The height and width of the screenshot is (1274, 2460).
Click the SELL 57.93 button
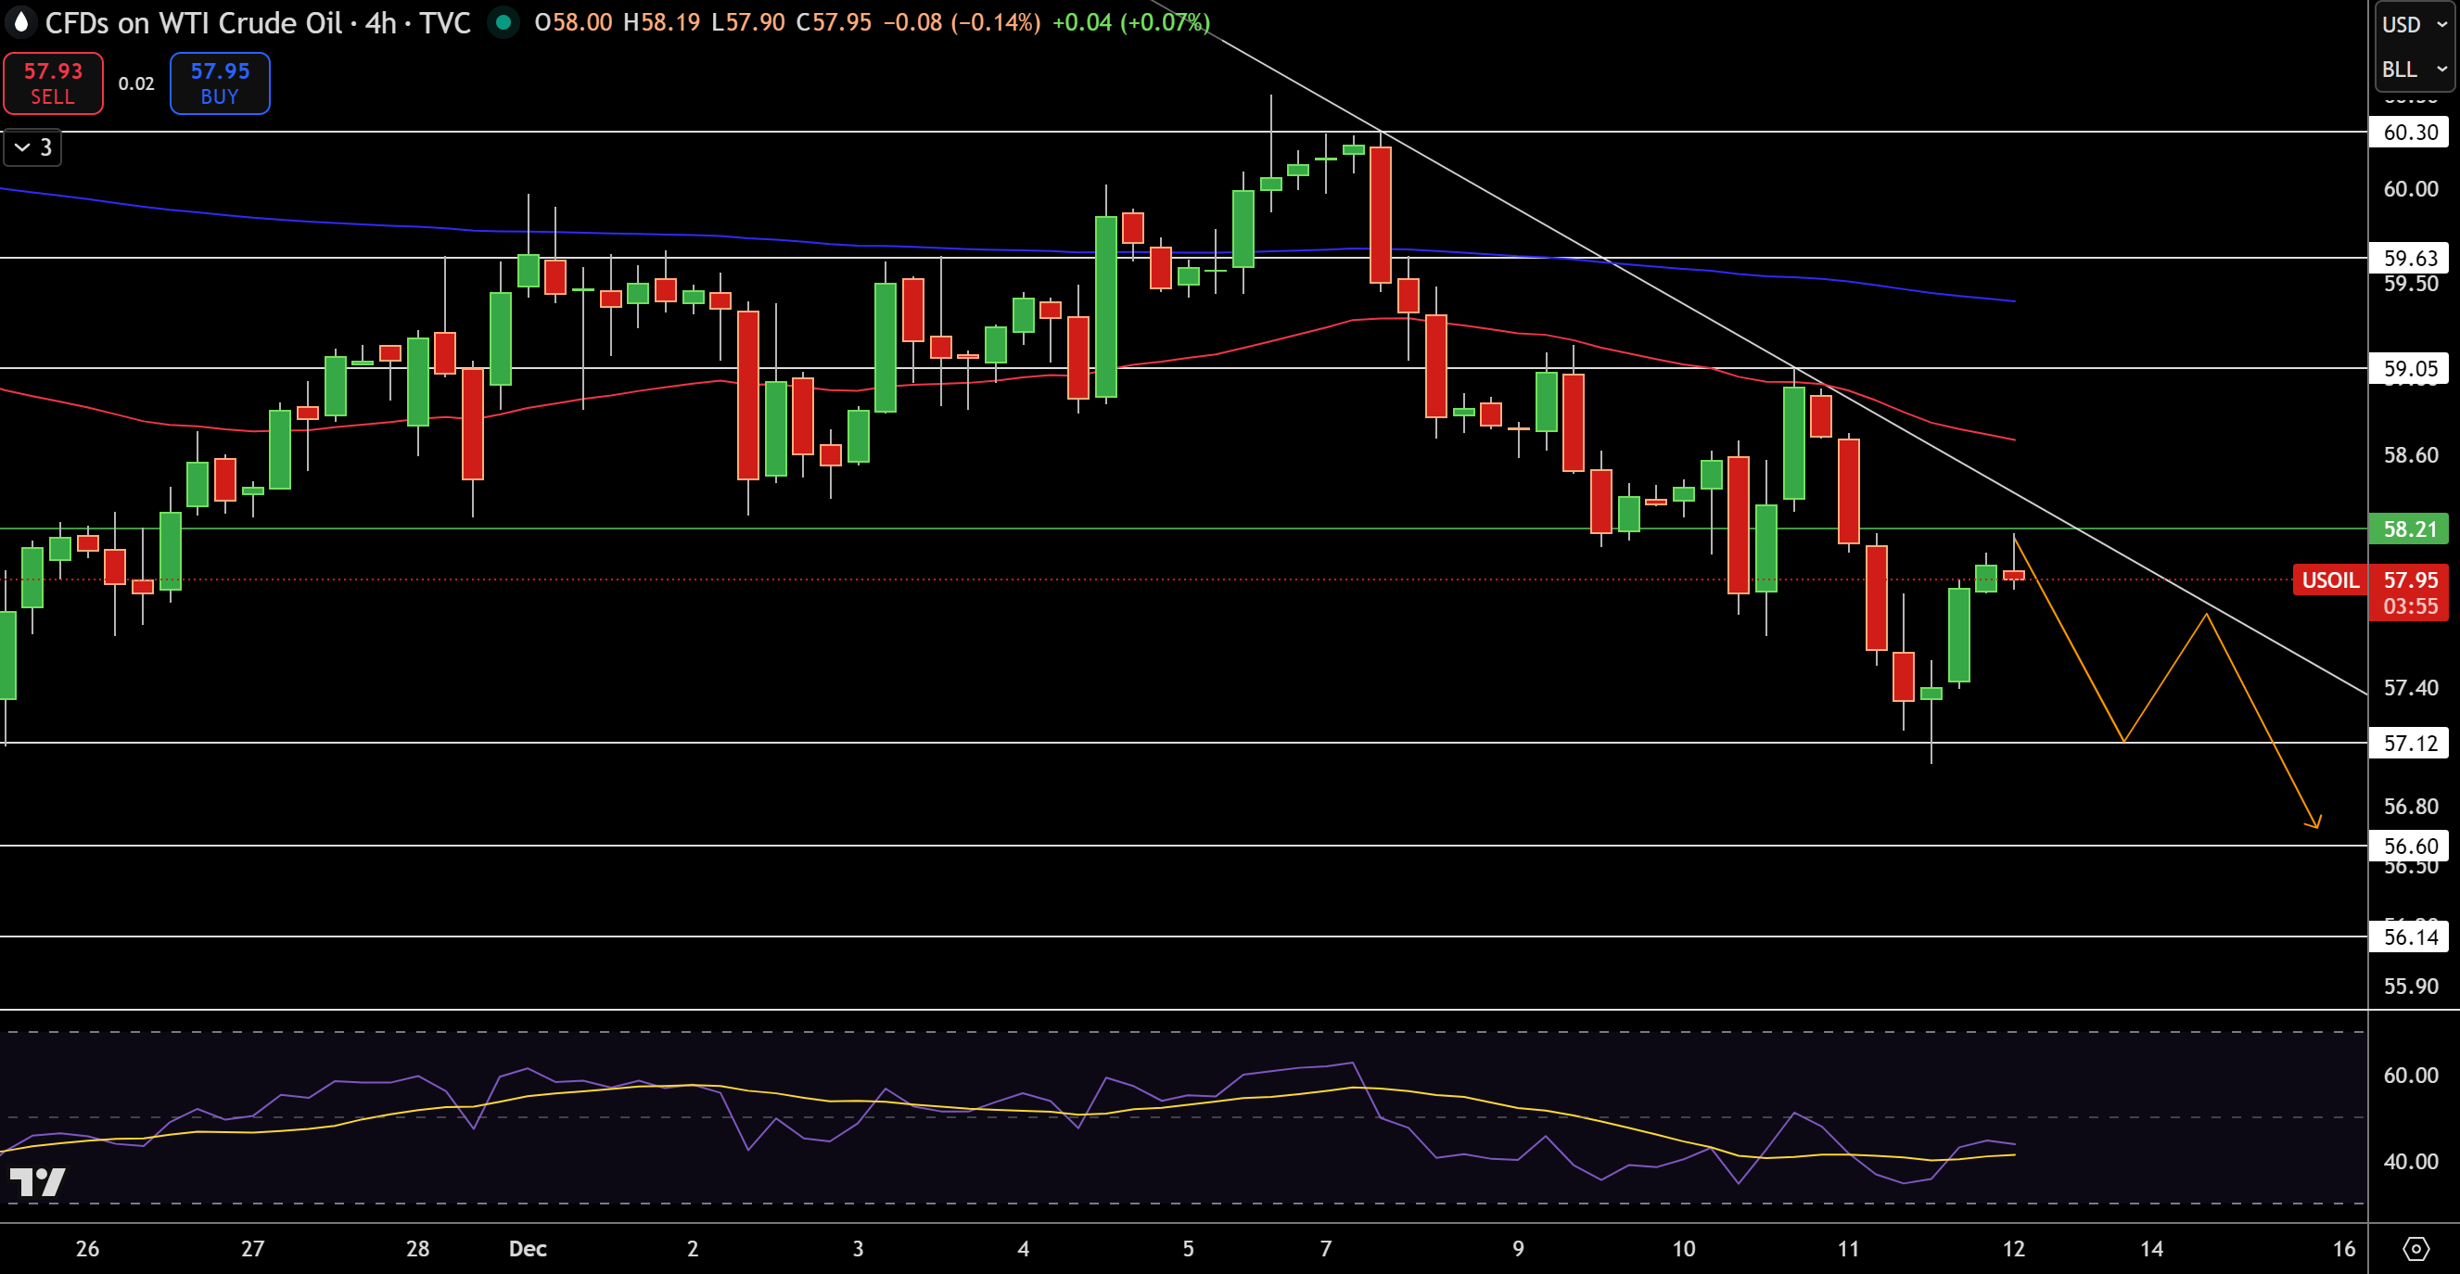(x=54, y=83)
